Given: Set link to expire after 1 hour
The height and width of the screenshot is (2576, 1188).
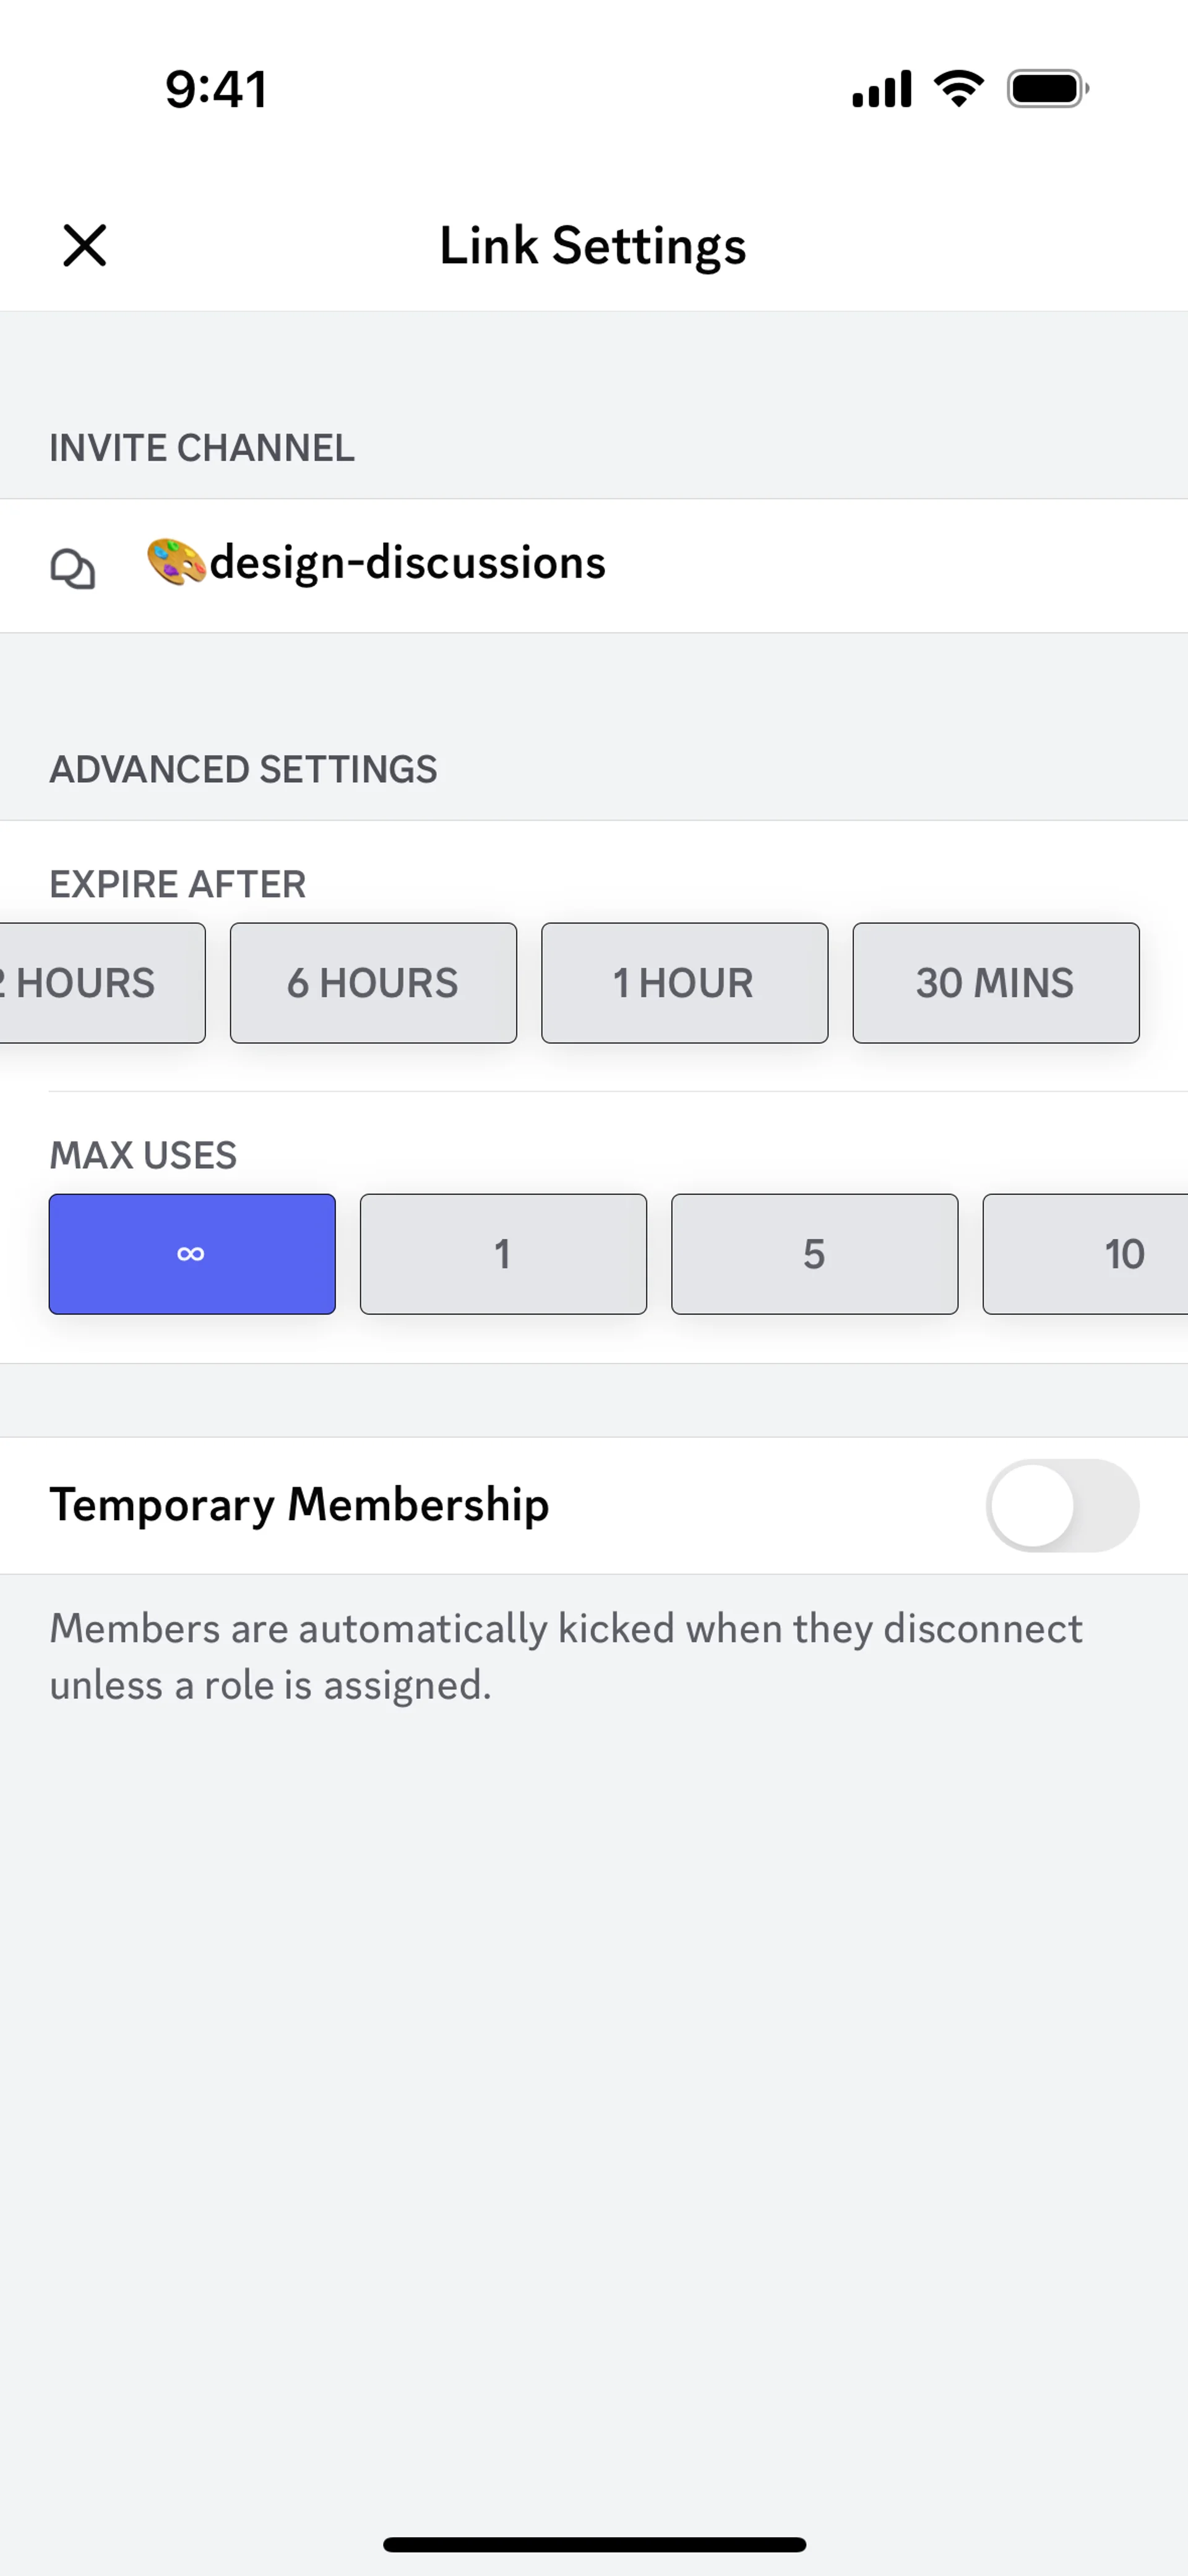Looking at the screenshot, I should point(684,982).
